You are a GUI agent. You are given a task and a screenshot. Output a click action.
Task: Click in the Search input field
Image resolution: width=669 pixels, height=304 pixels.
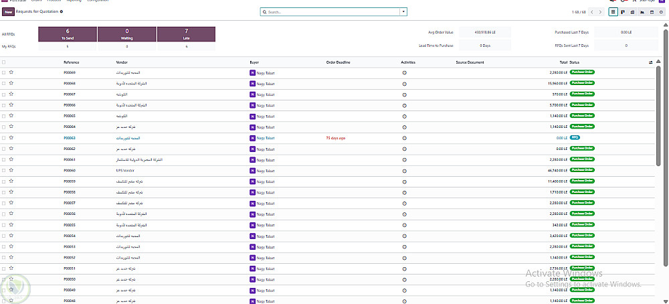332,12
